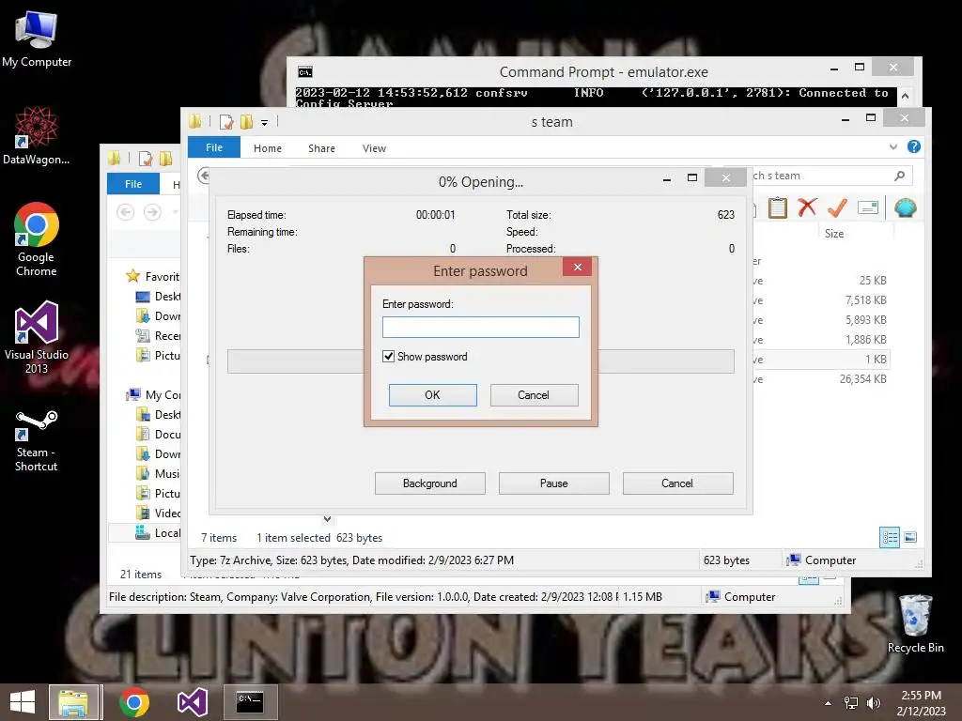Image resolution: width=962 pixels, height=721 pixels.
Task: Click the rename toolbar icon
Action: 867,207
